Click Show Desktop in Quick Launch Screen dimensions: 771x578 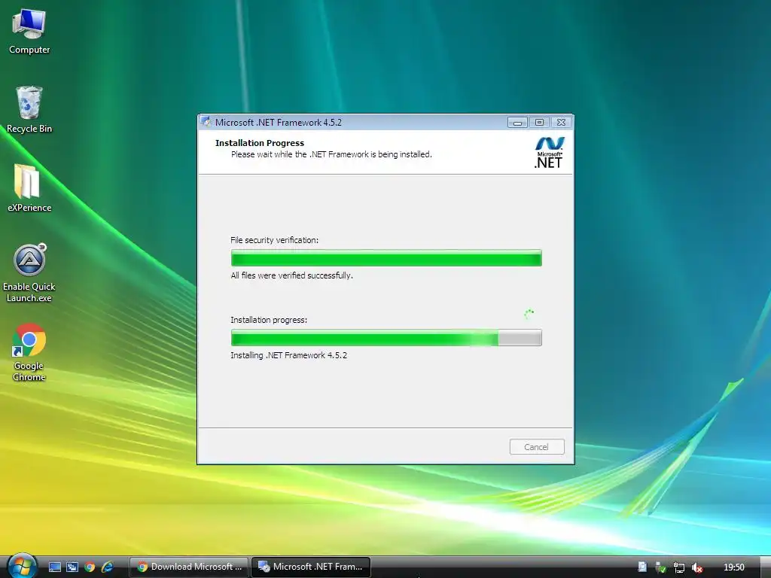click(x=54, y=567)
